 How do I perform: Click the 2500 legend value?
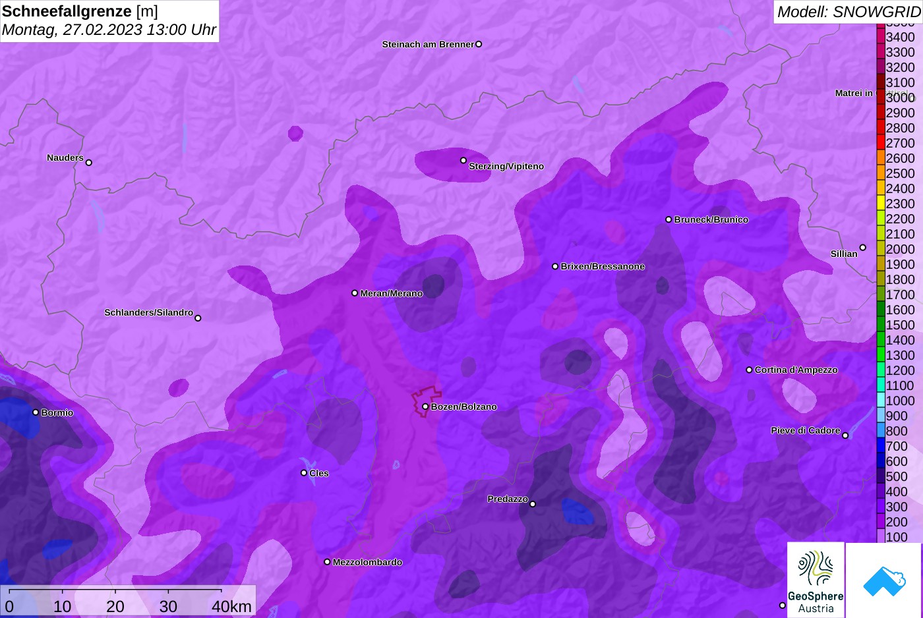coord(901,173)
